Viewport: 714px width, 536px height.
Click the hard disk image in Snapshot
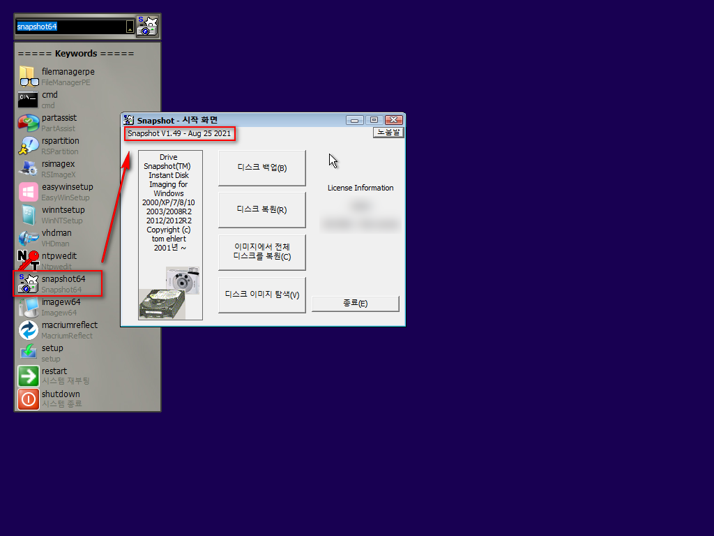162,304
